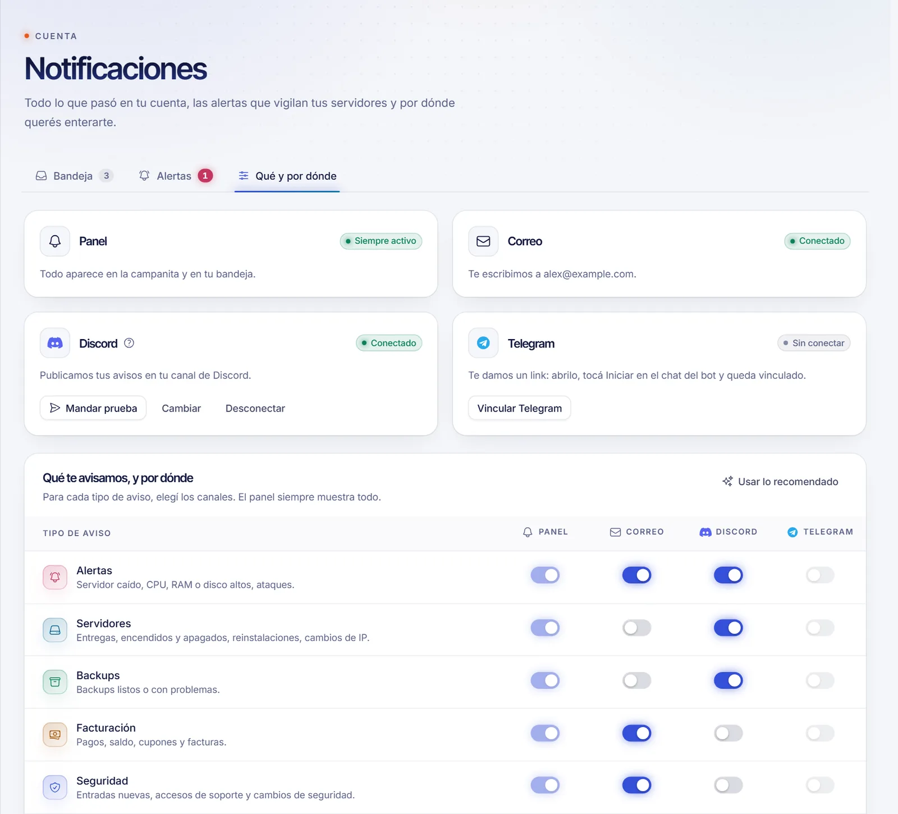
Task: Click the Servidores row drive icon
Action: [55, 630]
